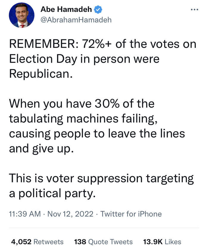The height and width of the screenshot is (250, 208).
Task: Open the @AbrahamHamadeh handle link
Action: point(76,20)
